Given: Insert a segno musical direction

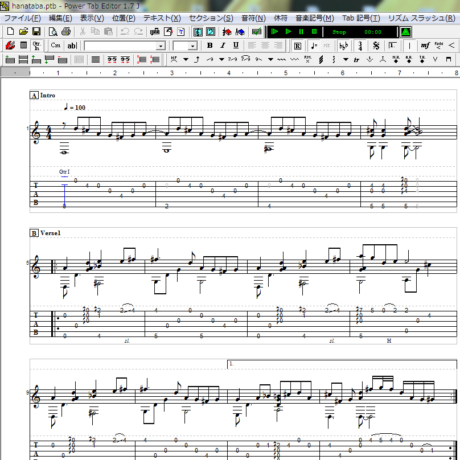Looking at the screenshot, I should pos(376,46).
